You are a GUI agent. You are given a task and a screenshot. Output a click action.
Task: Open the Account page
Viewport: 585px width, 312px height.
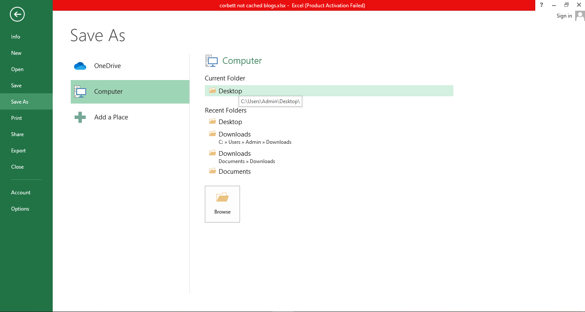[x=26, y=193]
